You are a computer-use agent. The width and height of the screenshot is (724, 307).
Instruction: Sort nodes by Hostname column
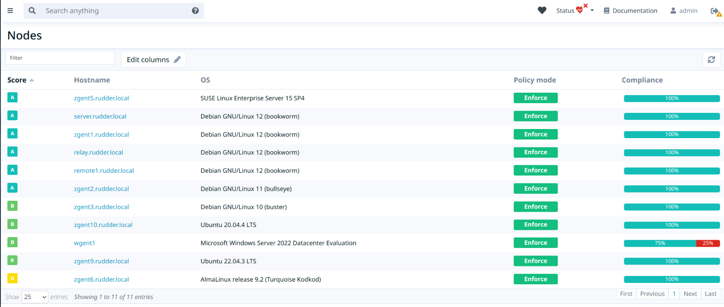click(x=92, y=80)
